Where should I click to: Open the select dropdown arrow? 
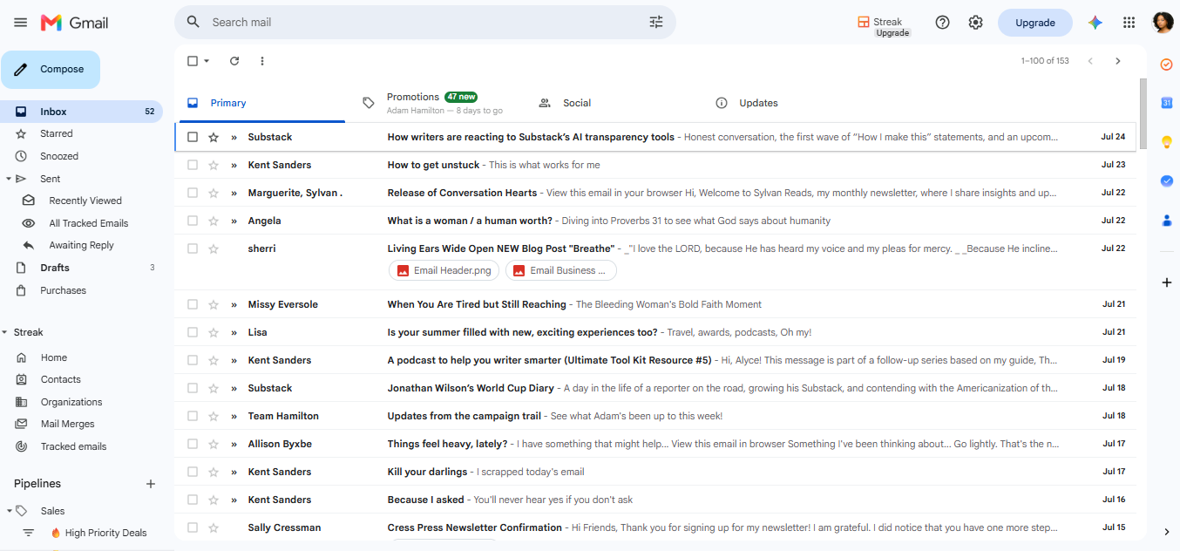207,61
